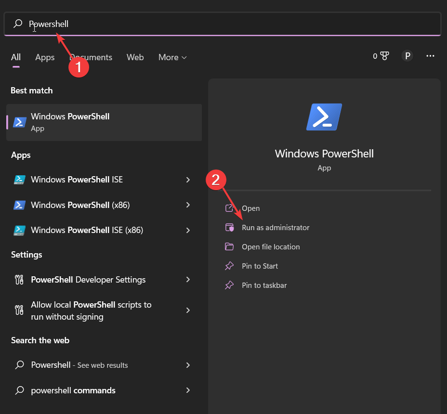Click the Settings section heading

point(26,255)
